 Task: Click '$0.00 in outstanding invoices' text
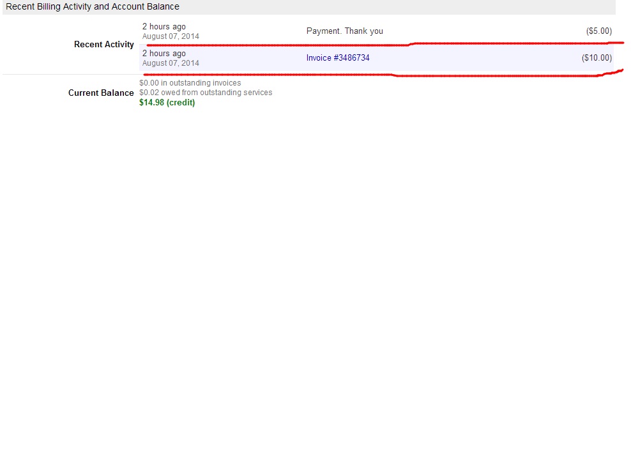tap(190, 83)
